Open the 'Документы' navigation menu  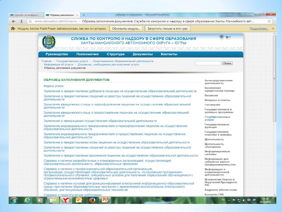tap(142, 54)
